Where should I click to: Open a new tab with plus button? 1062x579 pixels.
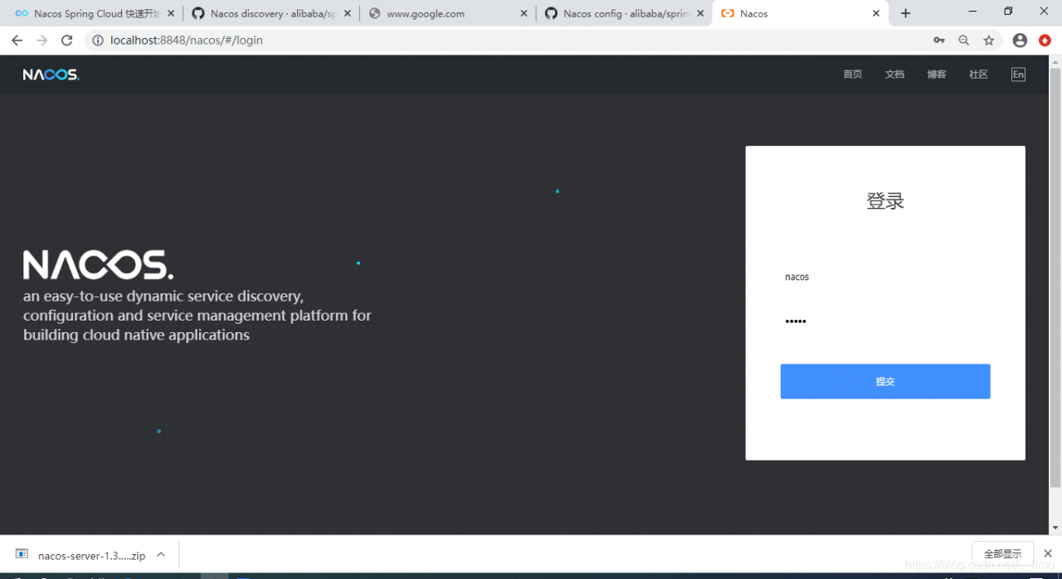point(905,13)
